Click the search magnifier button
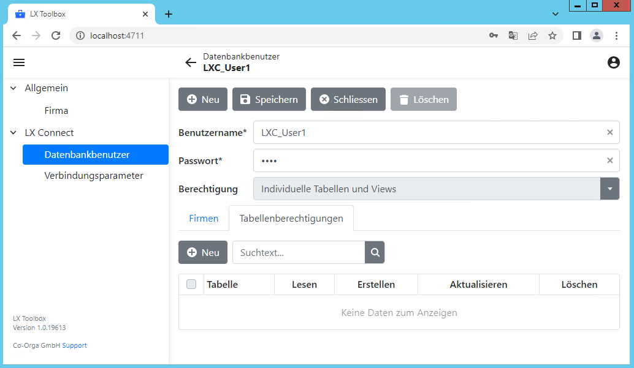 click(375, 252)
